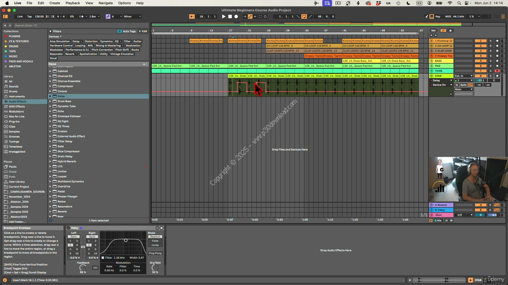Toggle browser show/hide icon top-left
The image size is (508, 285).
5,17
